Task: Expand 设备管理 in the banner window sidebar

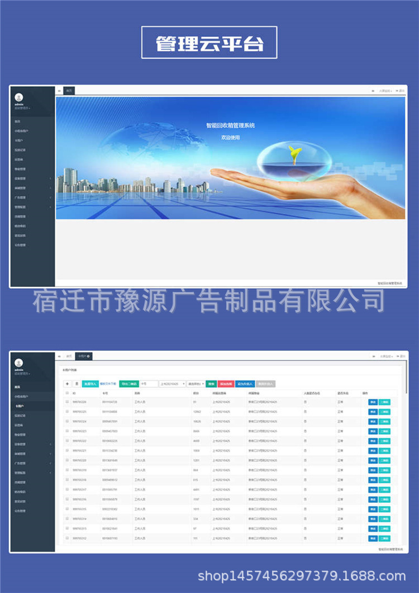Action: coord(32,178)
